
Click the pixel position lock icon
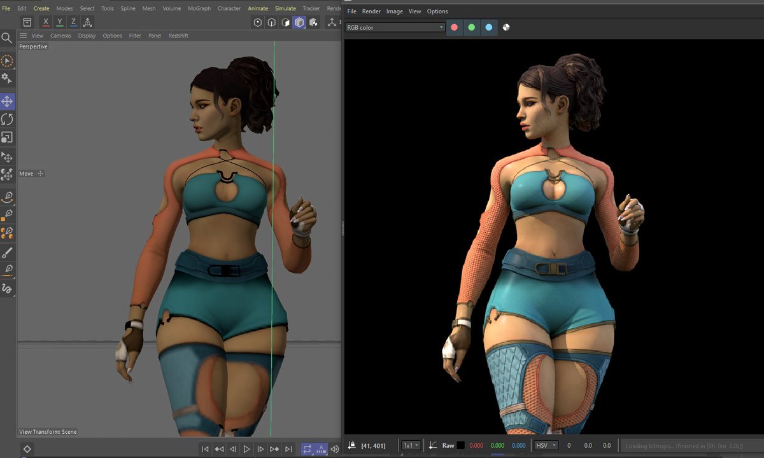[352, 445]
